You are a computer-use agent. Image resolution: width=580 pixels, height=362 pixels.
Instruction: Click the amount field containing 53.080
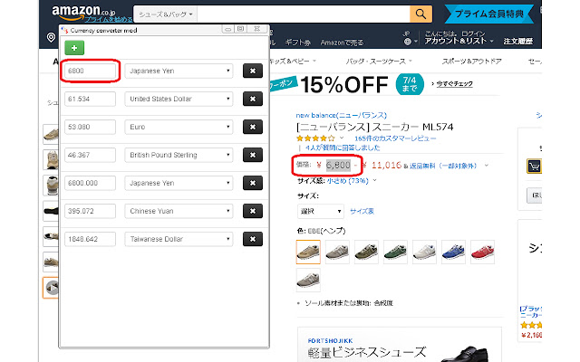[x=90, y=127]
